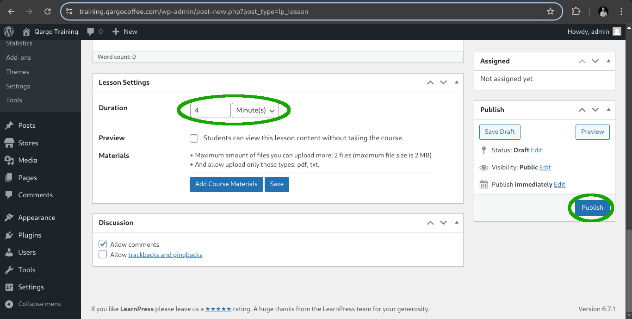632x319 pixels.
Task: Click the New plus icon in admin bar
Action: [x=116, y=31]
